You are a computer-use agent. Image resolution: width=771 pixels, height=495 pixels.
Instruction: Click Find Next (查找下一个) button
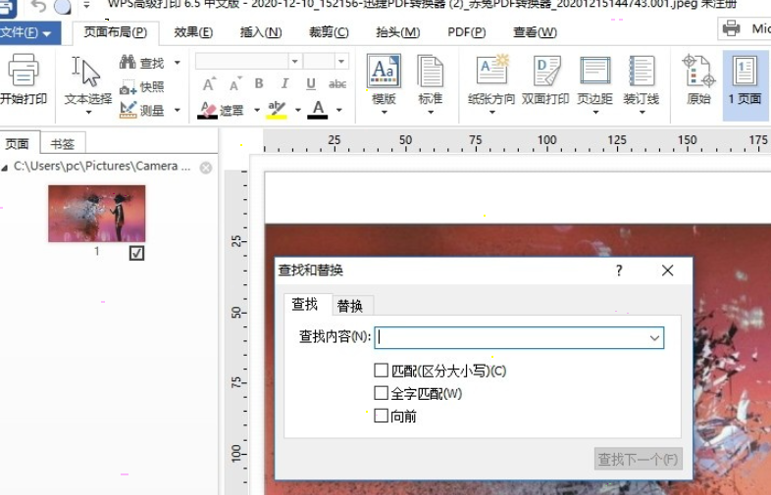(x=638, y=459)
